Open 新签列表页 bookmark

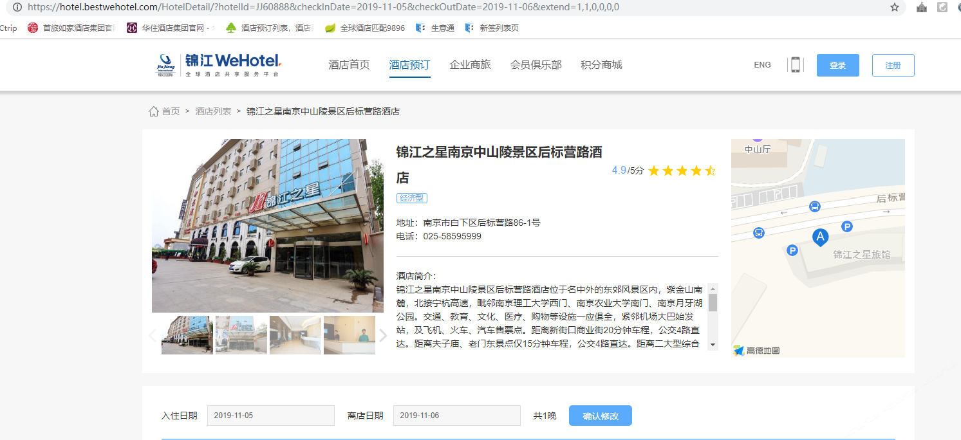492,28
